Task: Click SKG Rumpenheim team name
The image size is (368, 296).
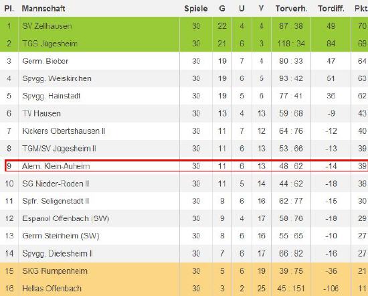Action: pos(55,271)
